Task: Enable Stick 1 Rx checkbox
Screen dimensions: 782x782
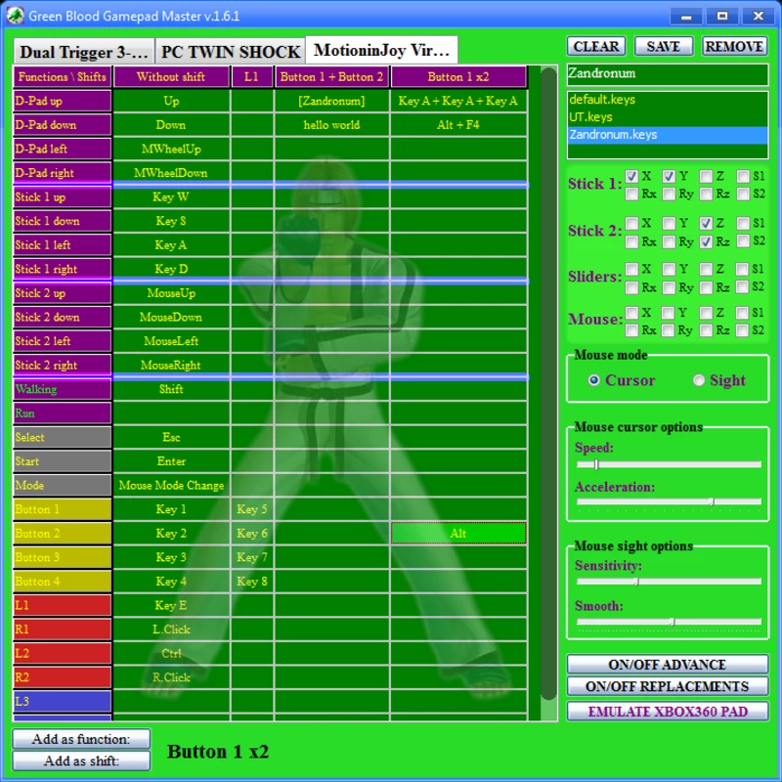Action: tap(631, 194)
